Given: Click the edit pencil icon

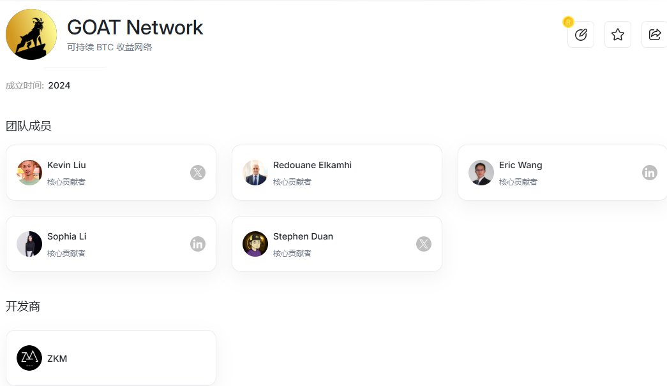Looking at the screenshot, I should 581,34.
